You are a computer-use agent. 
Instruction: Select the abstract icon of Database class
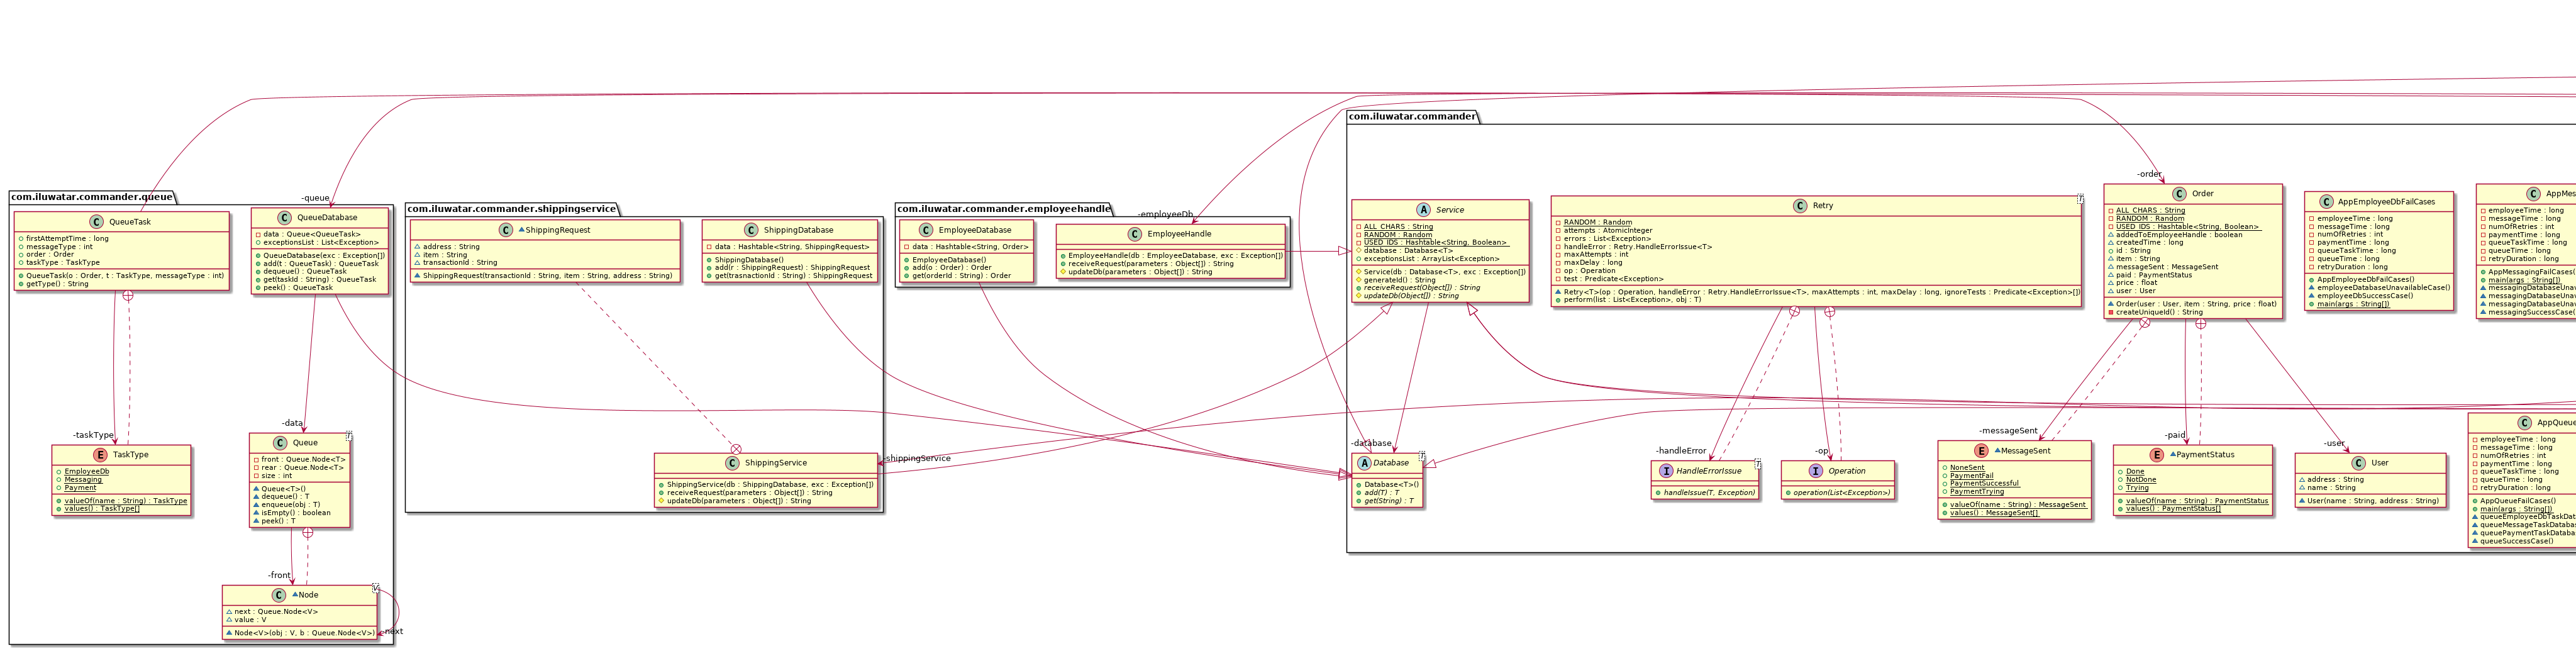(x=1364, y=463)
